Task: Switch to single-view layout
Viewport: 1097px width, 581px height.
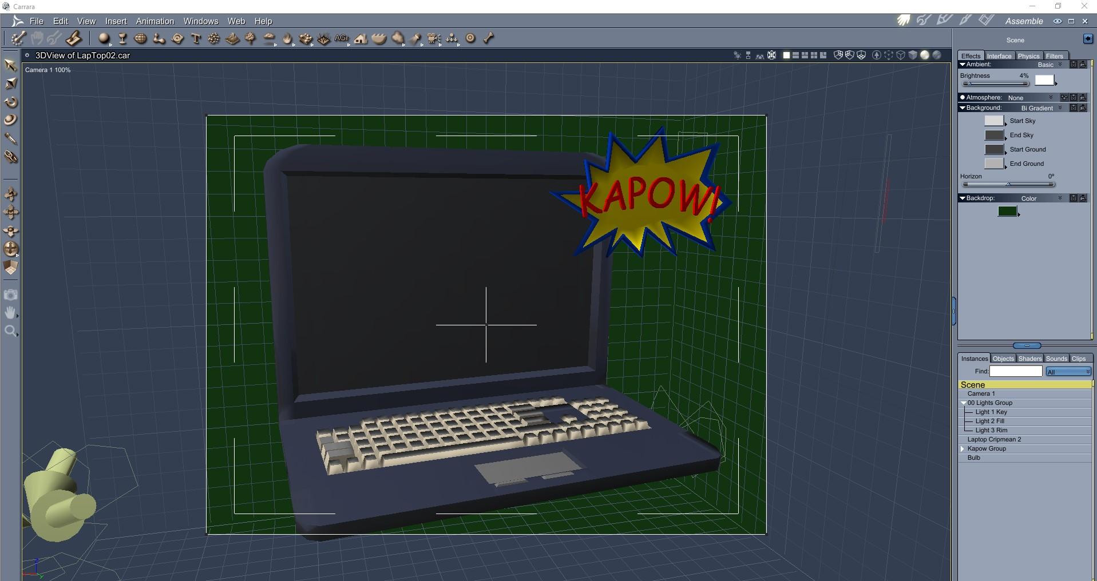Action: tap(786, 55)
